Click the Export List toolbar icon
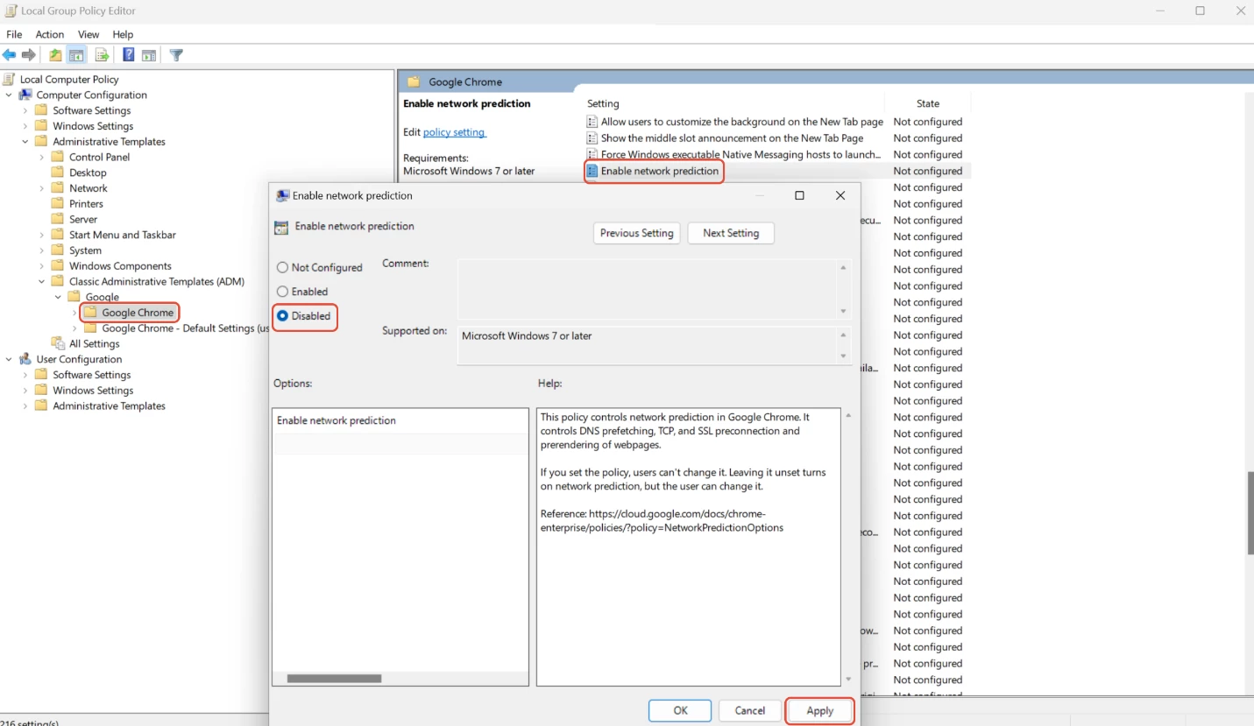Image resolution: width=1254 pixels, height=726 pixels. [102, 55]
